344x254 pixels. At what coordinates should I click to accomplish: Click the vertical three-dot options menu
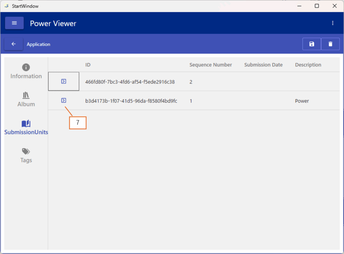333,23
